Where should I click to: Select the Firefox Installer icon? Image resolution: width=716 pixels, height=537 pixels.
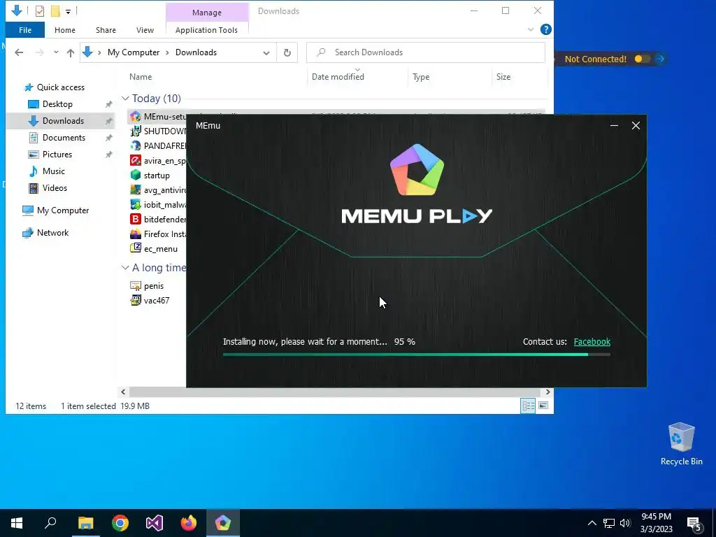tap(135, 234)
